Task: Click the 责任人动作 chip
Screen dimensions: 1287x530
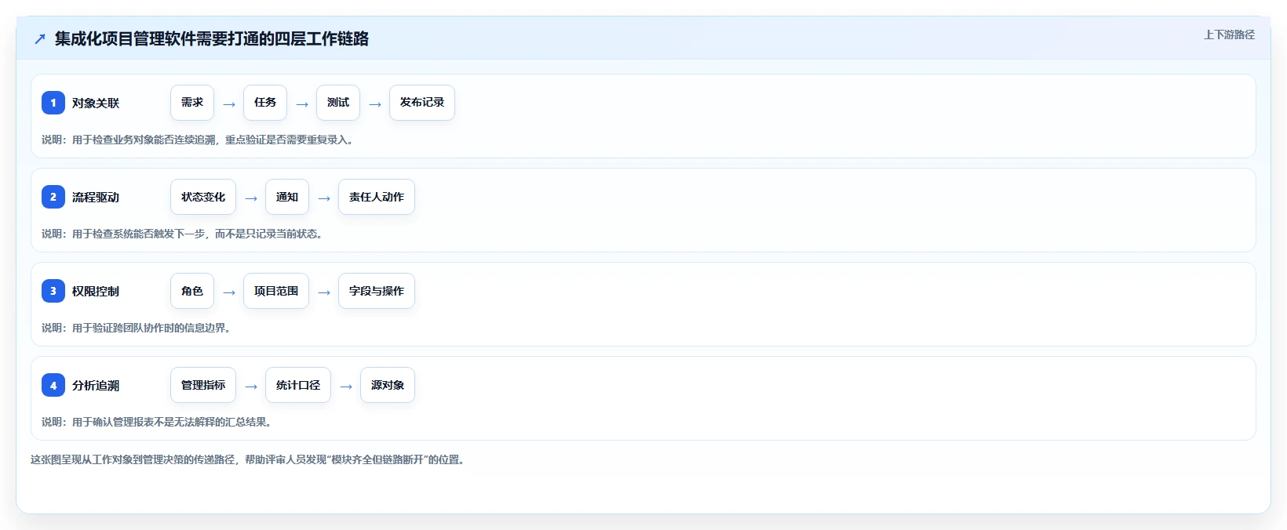Action: [377, 197]
